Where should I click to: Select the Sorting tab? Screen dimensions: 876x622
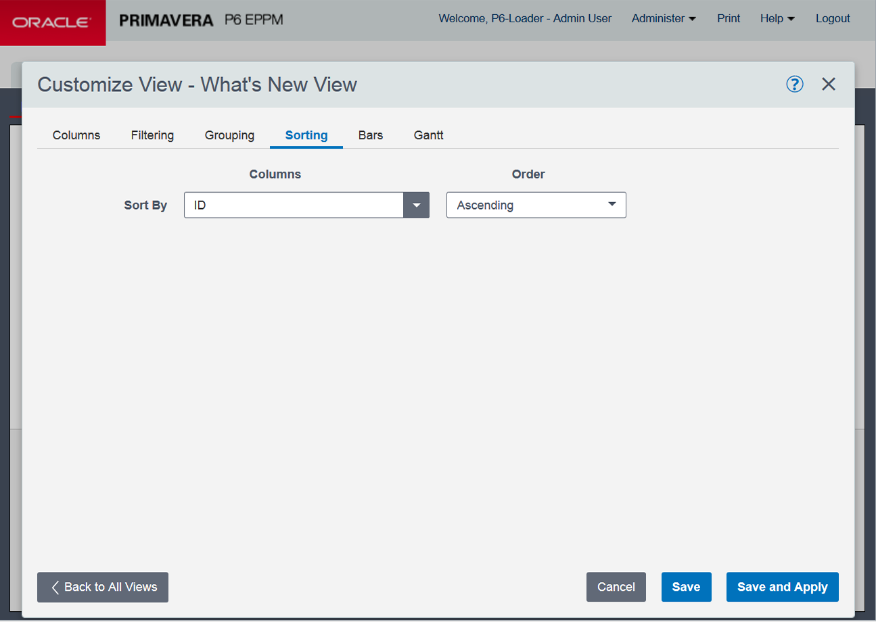tap(306, 135)
